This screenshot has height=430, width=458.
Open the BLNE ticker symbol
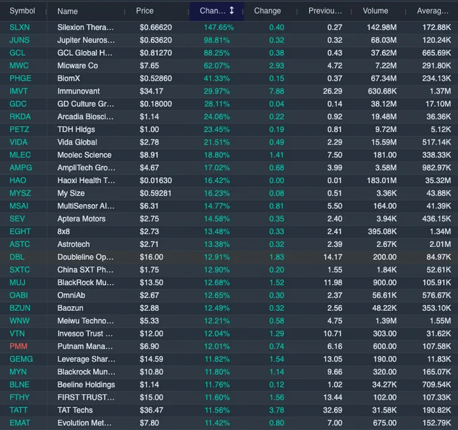pyautogui.click(x=20, y=384)
